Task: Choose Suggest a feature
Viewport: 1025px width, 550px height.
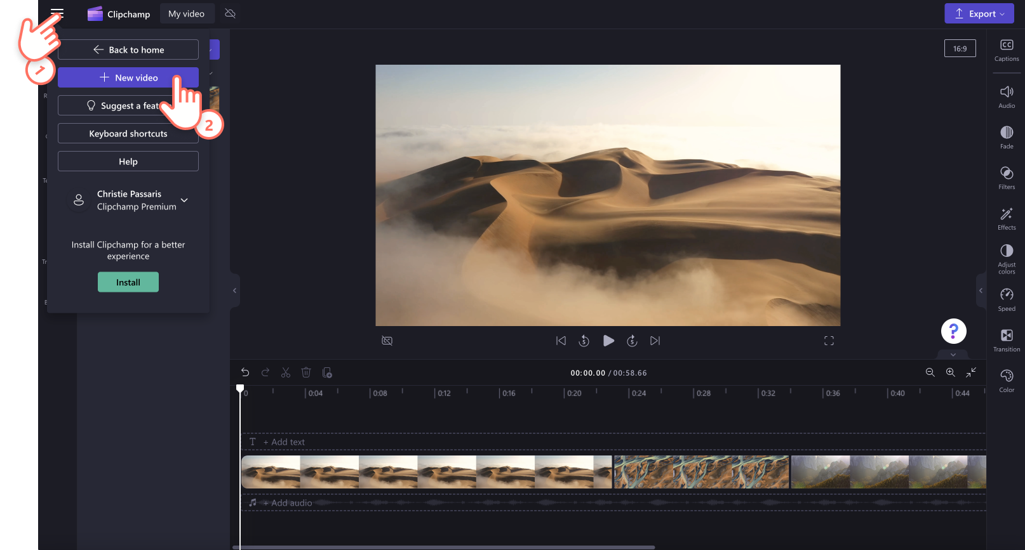Action: (x=128, y=105)
